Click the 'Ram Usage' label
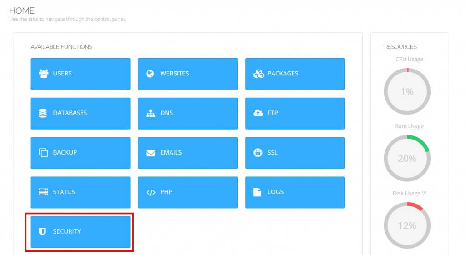 tap(409, 126)
